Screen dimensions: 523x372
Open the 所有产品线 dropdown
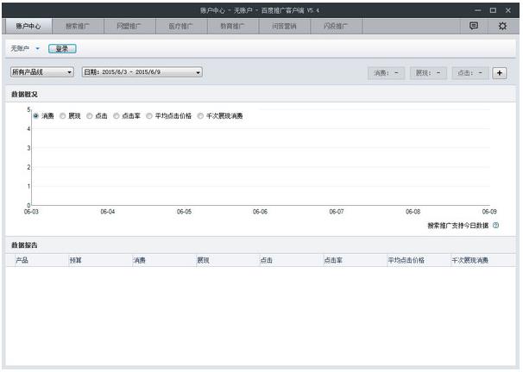(x=42, y=71)
